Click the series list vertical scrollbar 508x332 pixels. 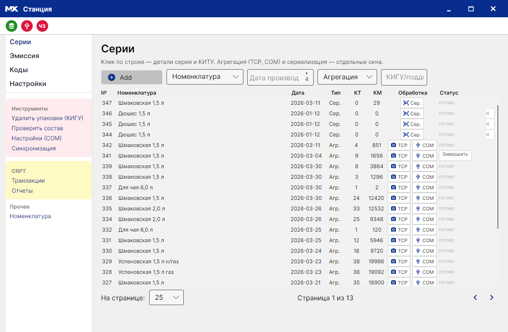pos(498,167)
